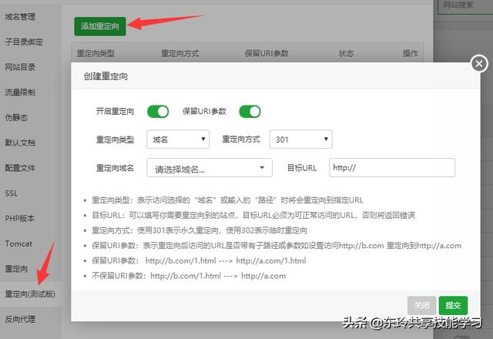Viewport: 493px width, 339px height.
Task: Open 反向代理 in the sidebar
Action: point(20,319)
